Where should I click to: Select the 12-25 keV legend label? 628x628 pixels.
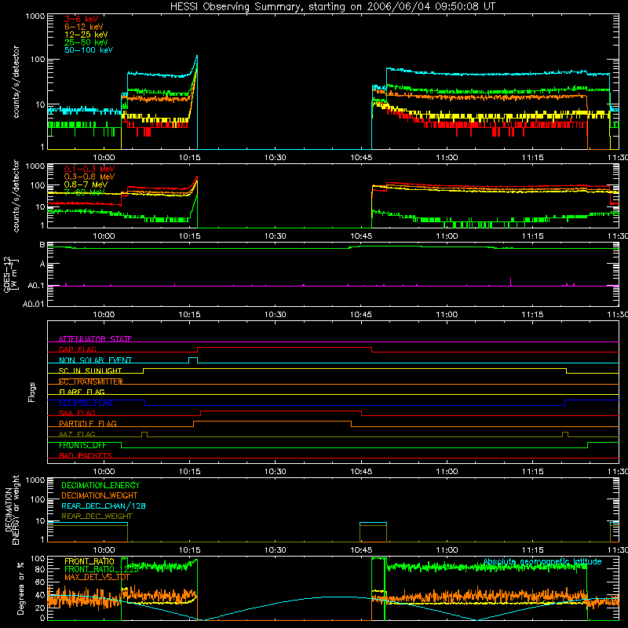[x=86, y=35]
